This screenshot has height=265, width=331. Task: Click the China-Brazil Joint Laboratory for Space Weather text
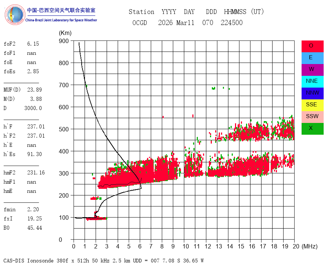(61, 20)
